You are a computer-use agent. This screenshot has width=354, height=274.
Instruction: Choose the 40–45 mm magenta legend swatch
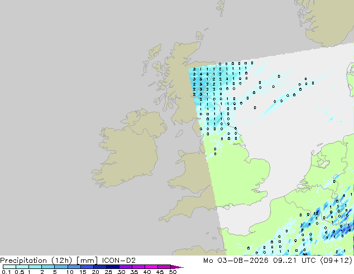coord(151,267)
